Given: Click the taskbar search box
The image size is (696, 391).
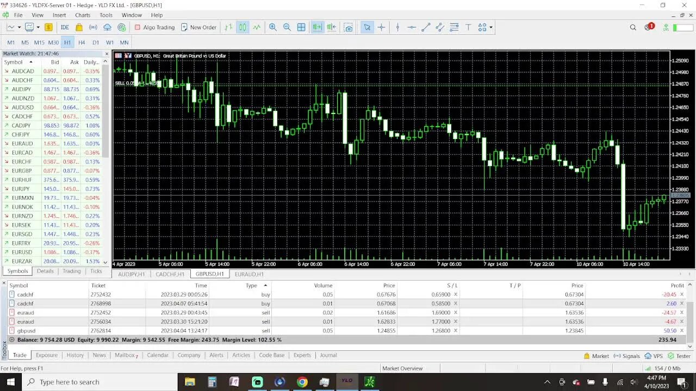Looking at the screenshot, I should 99,382.
